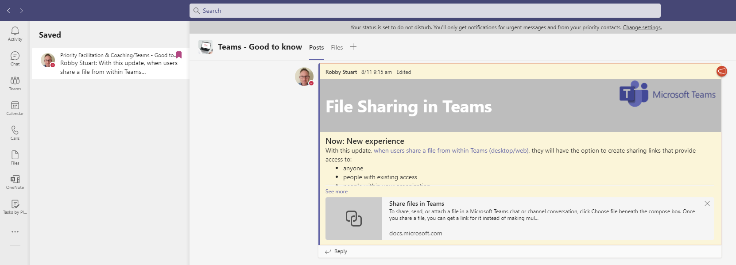Click the 'anyone' bullet item

pos(353,168)
